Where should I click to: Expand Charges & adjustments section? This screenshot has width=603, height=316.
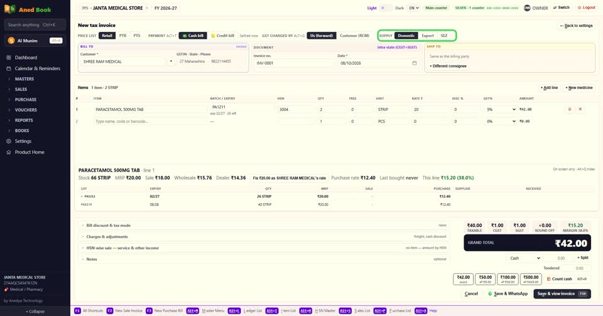tap(263, 237)
